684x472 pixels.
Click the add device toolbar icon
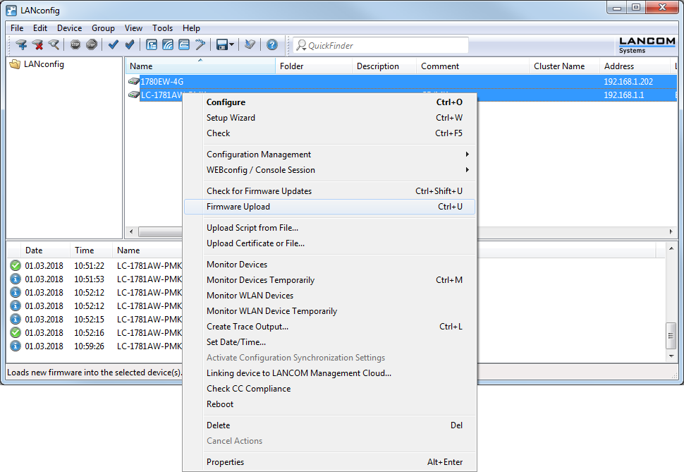point(21,45)
